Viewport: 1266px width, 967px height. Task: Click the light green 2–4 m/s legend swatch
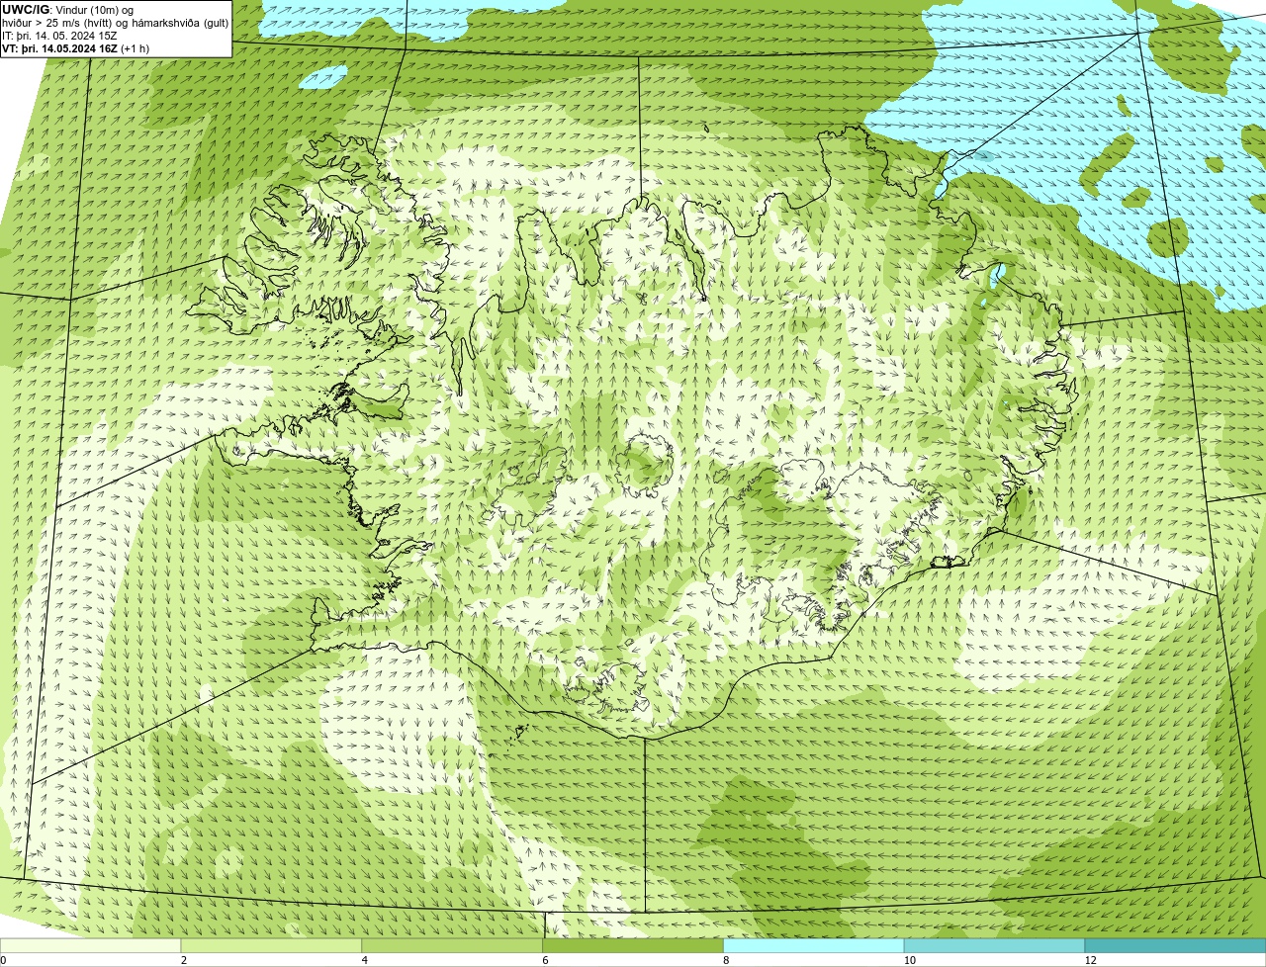(x=272, y=946)
